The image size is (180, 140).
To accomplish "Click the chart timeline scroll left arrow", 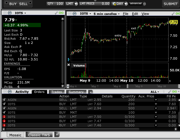I will point(68,86).
